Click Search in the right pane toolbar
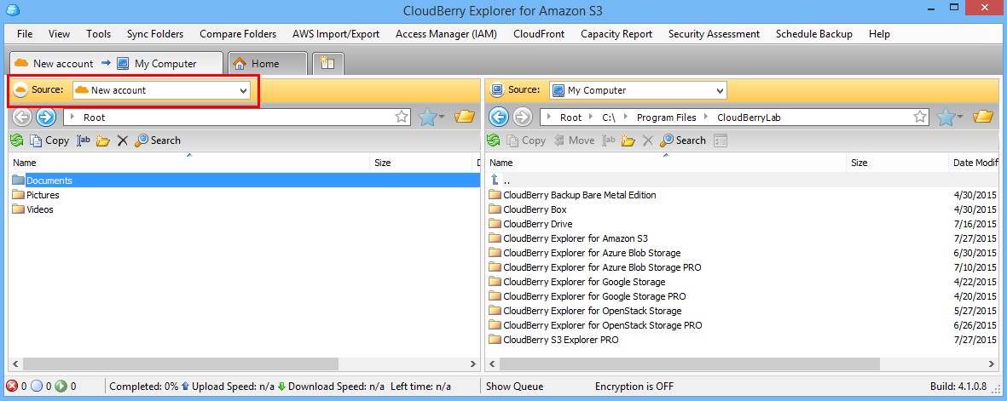Screen dimensions: 1007x401 pos(683,140)
